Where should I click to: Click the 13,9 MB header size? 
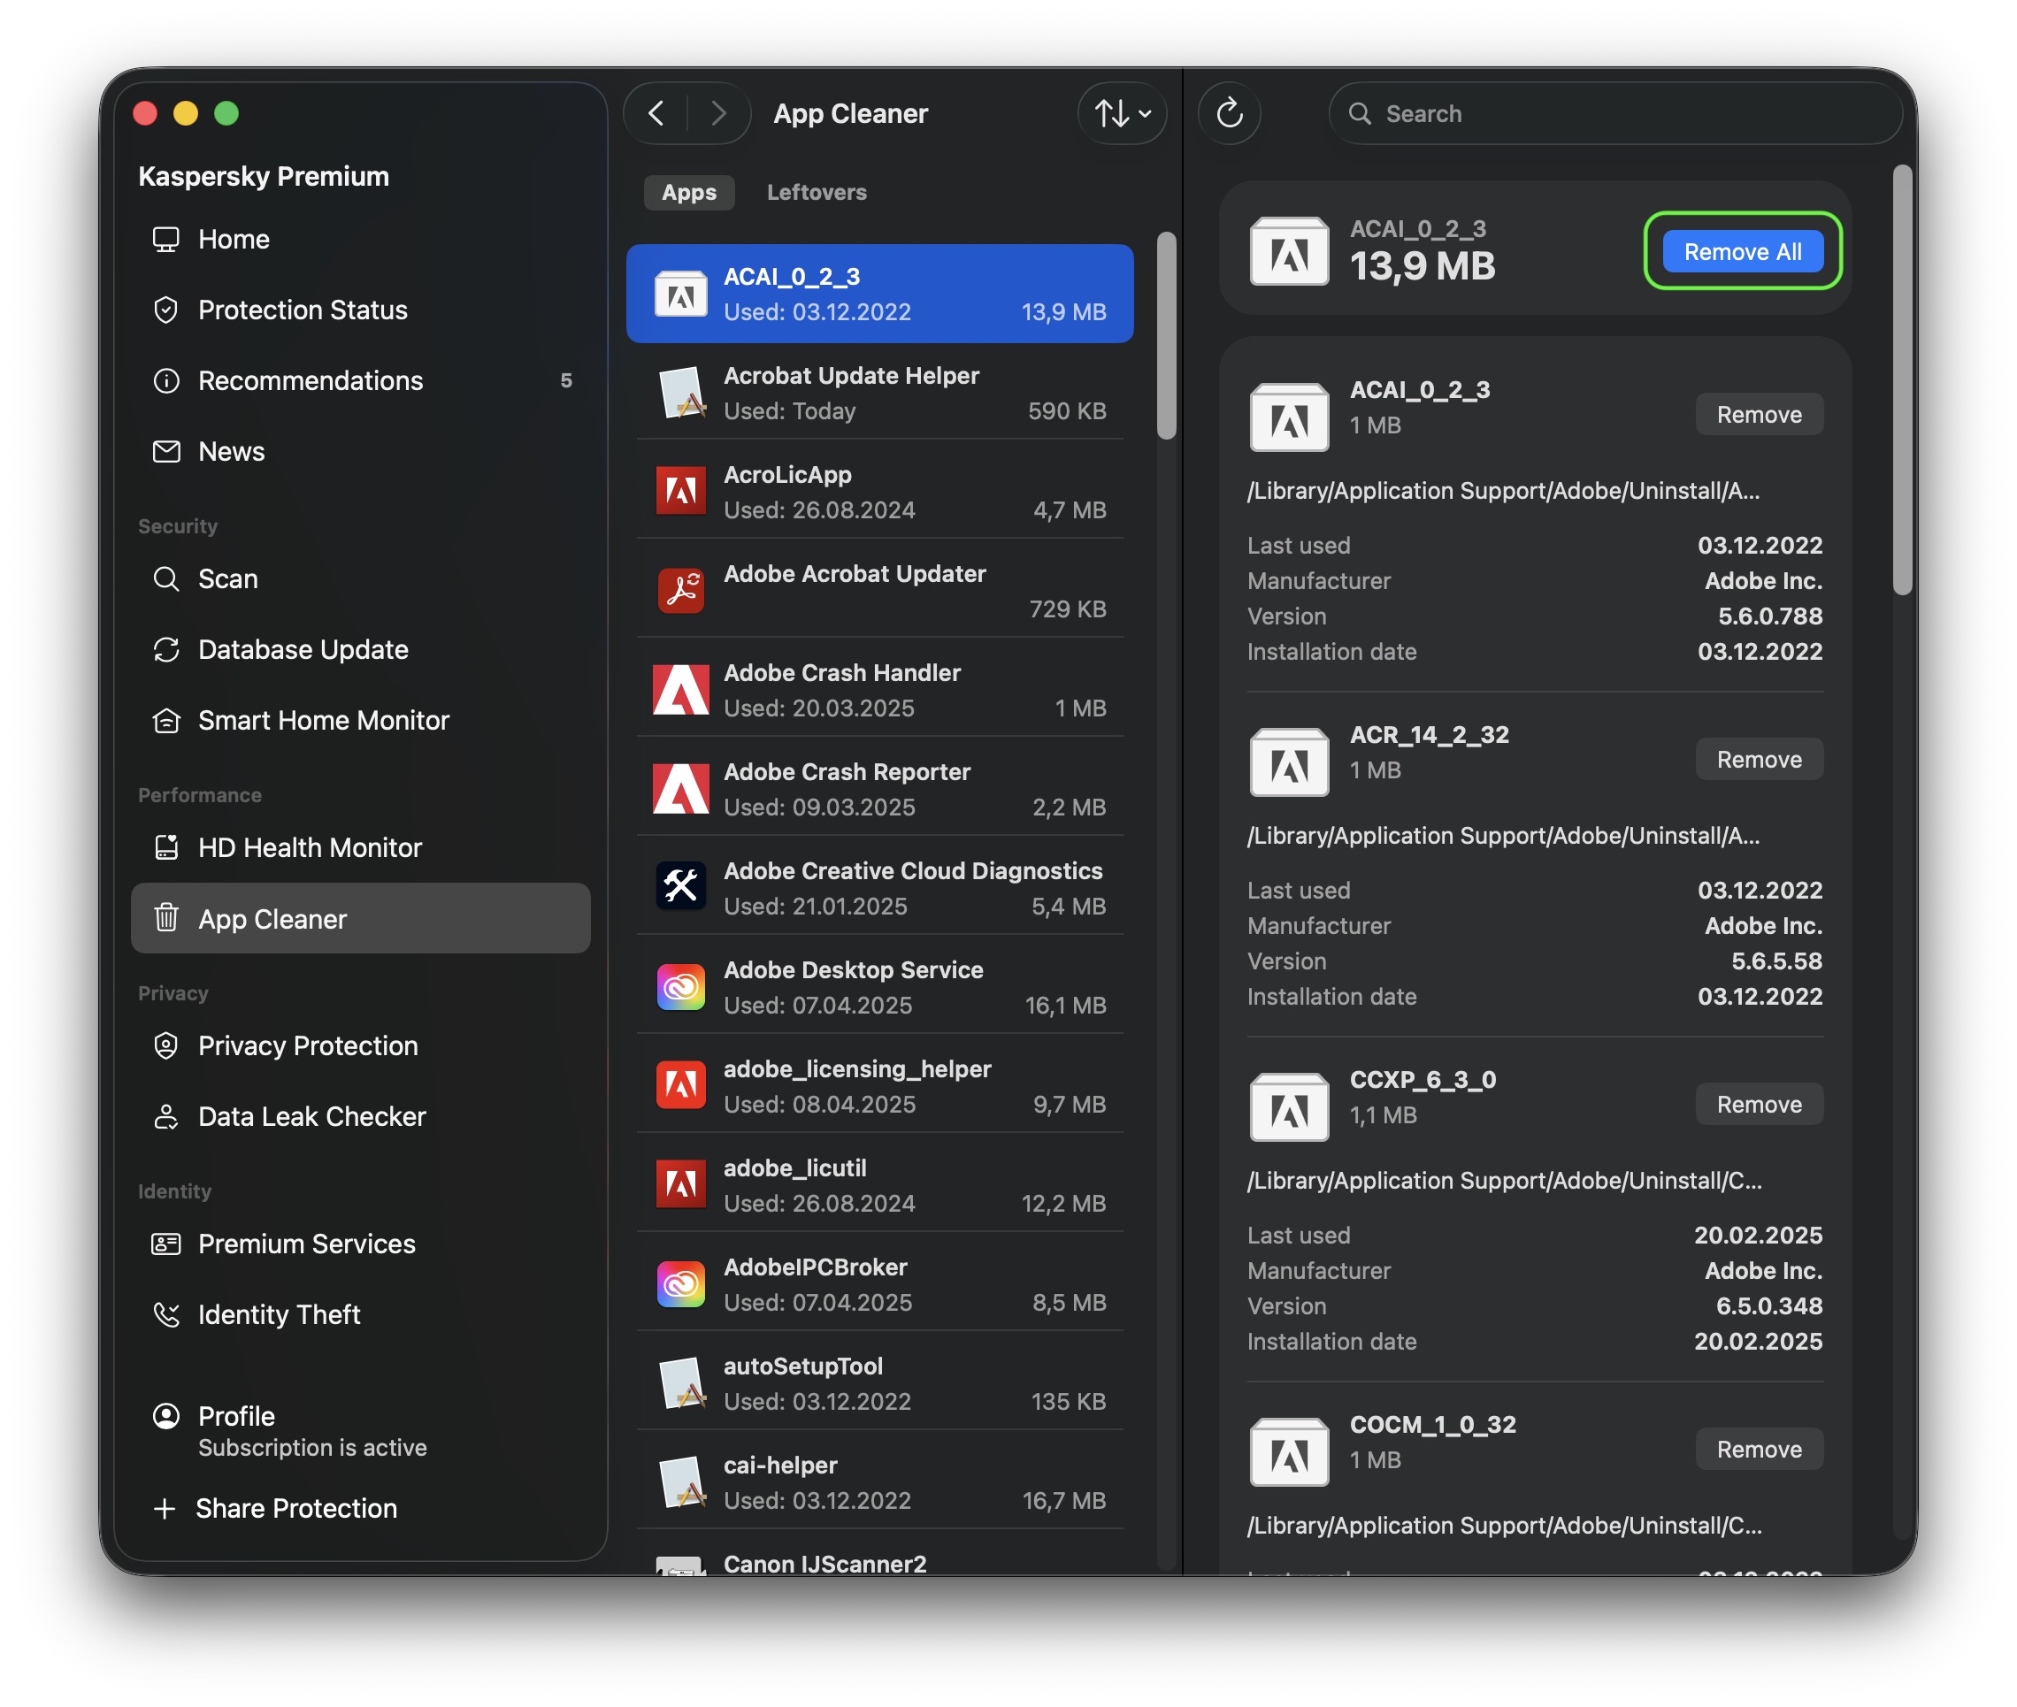(1422, 266)
